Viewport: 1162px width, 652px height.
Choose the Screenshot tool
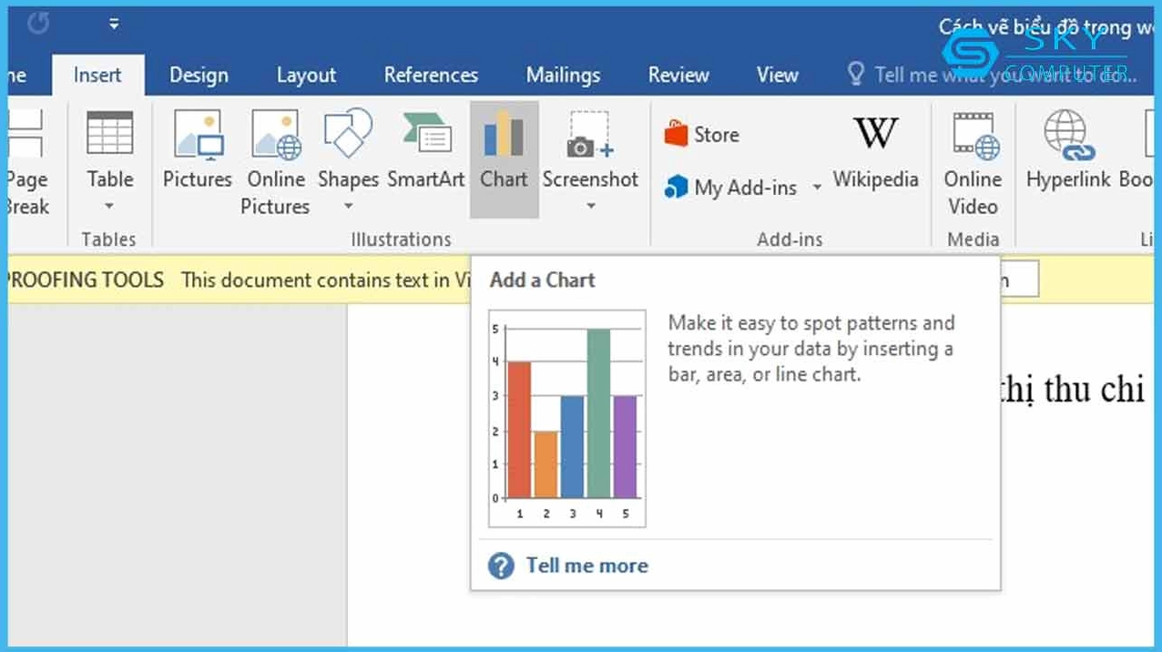coord(590,160)
